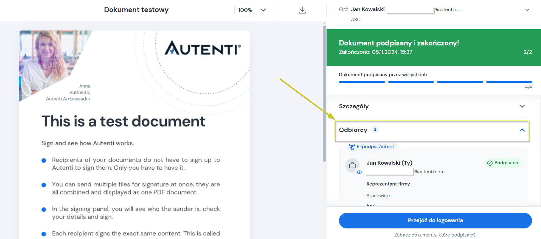
Task: Click the 'Dokument podpisany i zakończony!' banner heading
Action: [x=399, y=43]
